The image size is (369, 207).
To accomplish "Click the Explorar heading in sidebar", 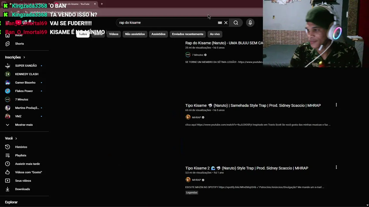I will coord(11,202).
